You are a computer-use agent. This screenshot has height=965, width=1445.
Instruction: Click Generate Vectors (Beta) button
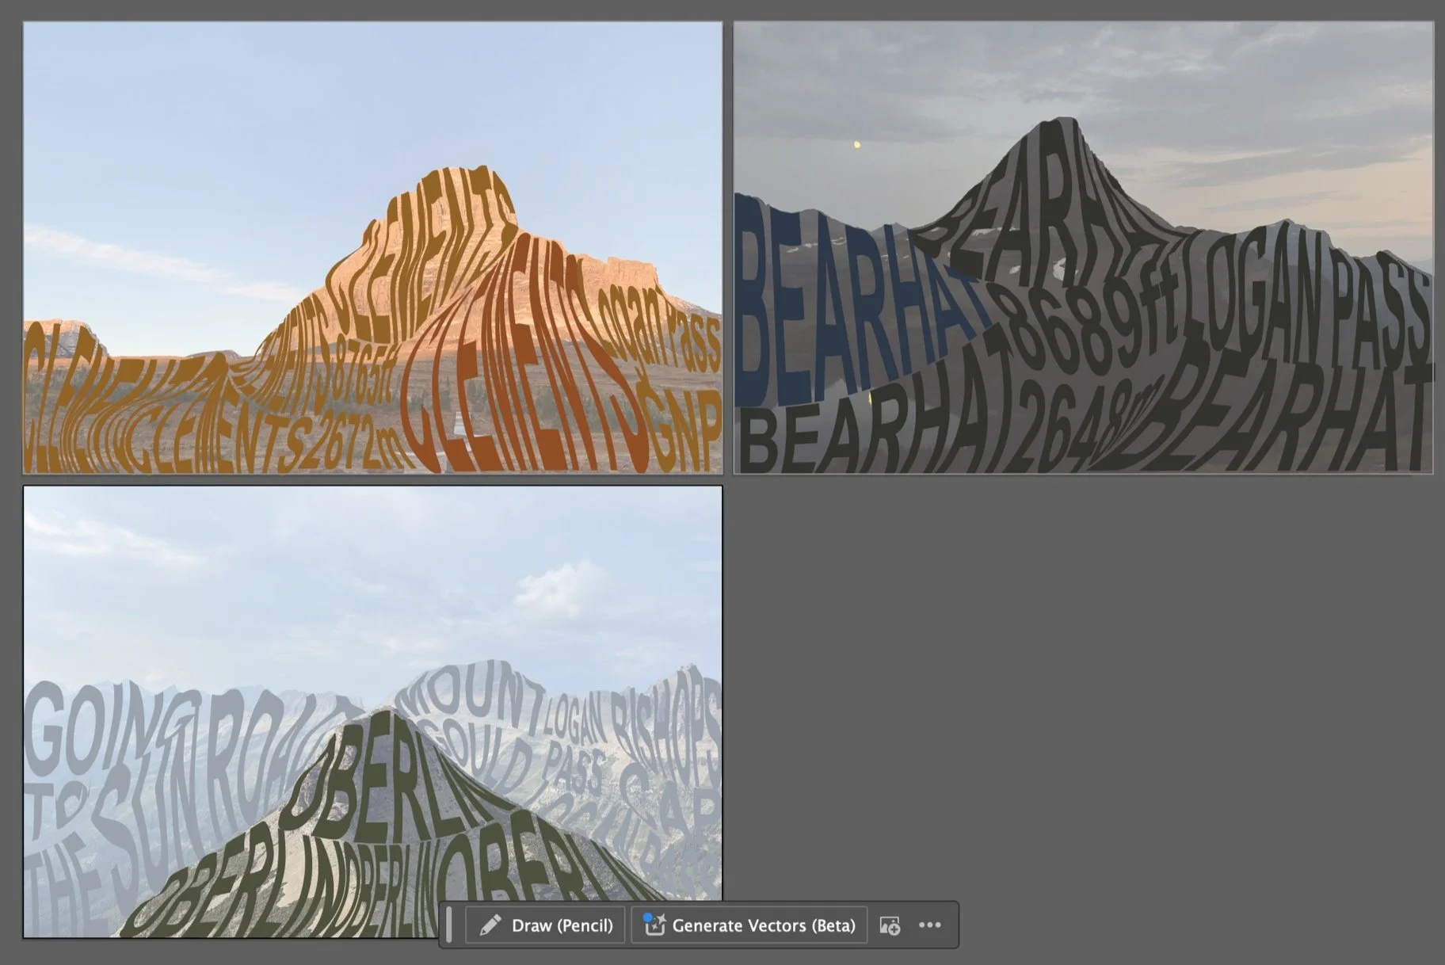pos(749,925)
